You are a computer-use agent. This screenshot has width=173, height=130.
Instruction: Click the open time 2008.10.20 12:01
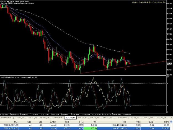click(11, 128)
